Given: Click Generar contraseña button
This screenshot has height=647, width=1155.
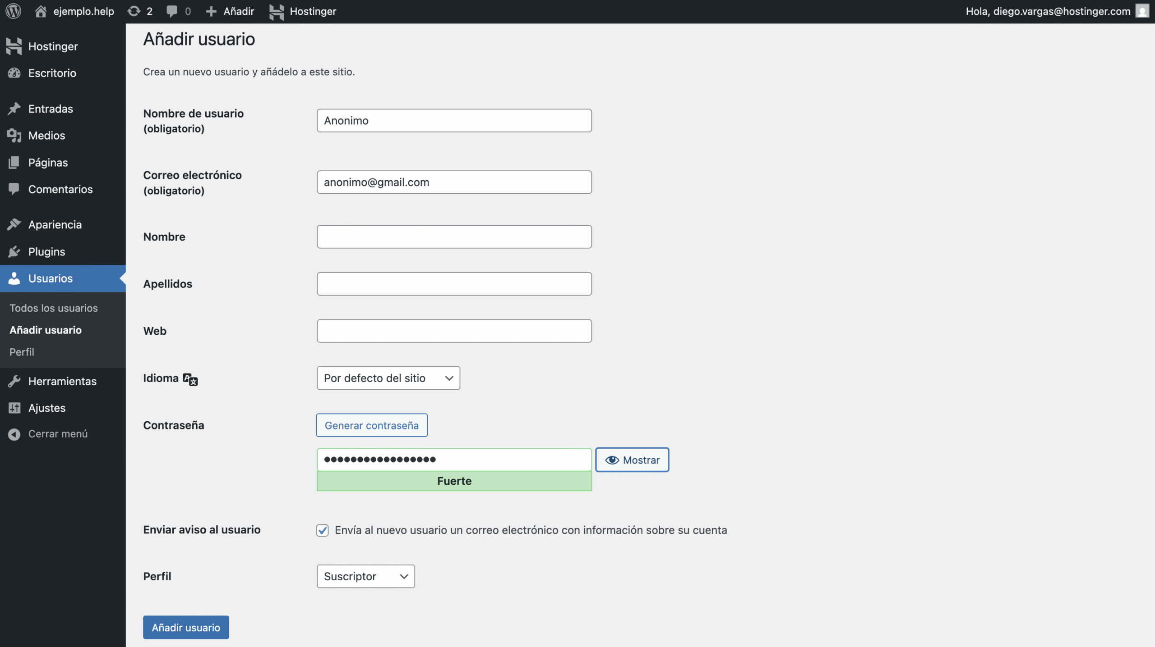Looking at the screenshot, I should 371,425.
